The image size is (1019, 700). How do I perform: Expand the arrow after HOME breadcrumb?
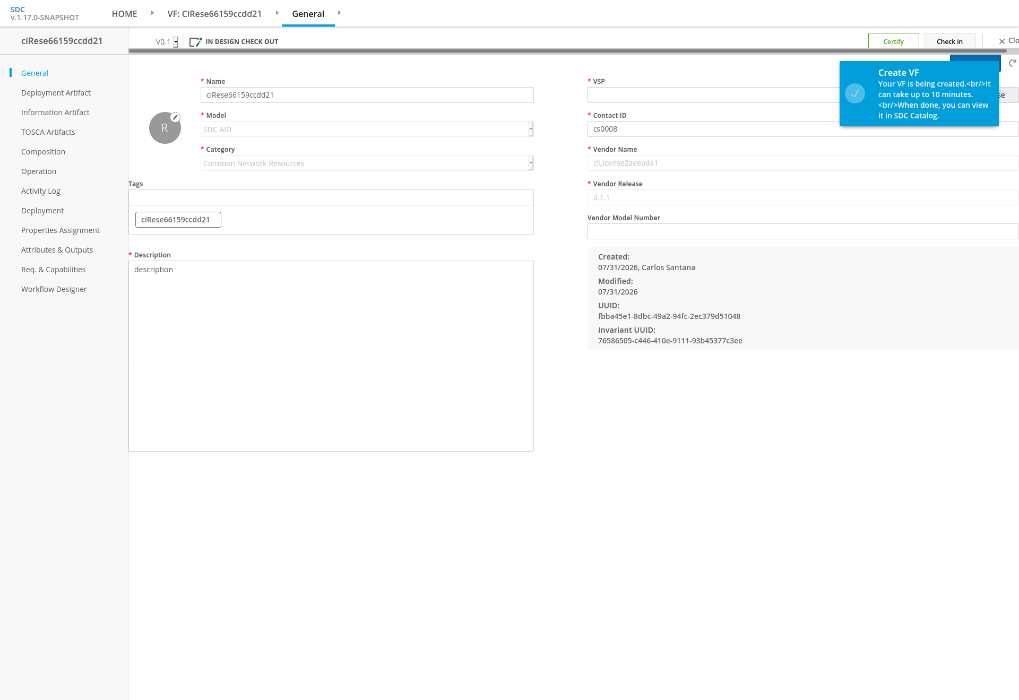pos(152,13)
